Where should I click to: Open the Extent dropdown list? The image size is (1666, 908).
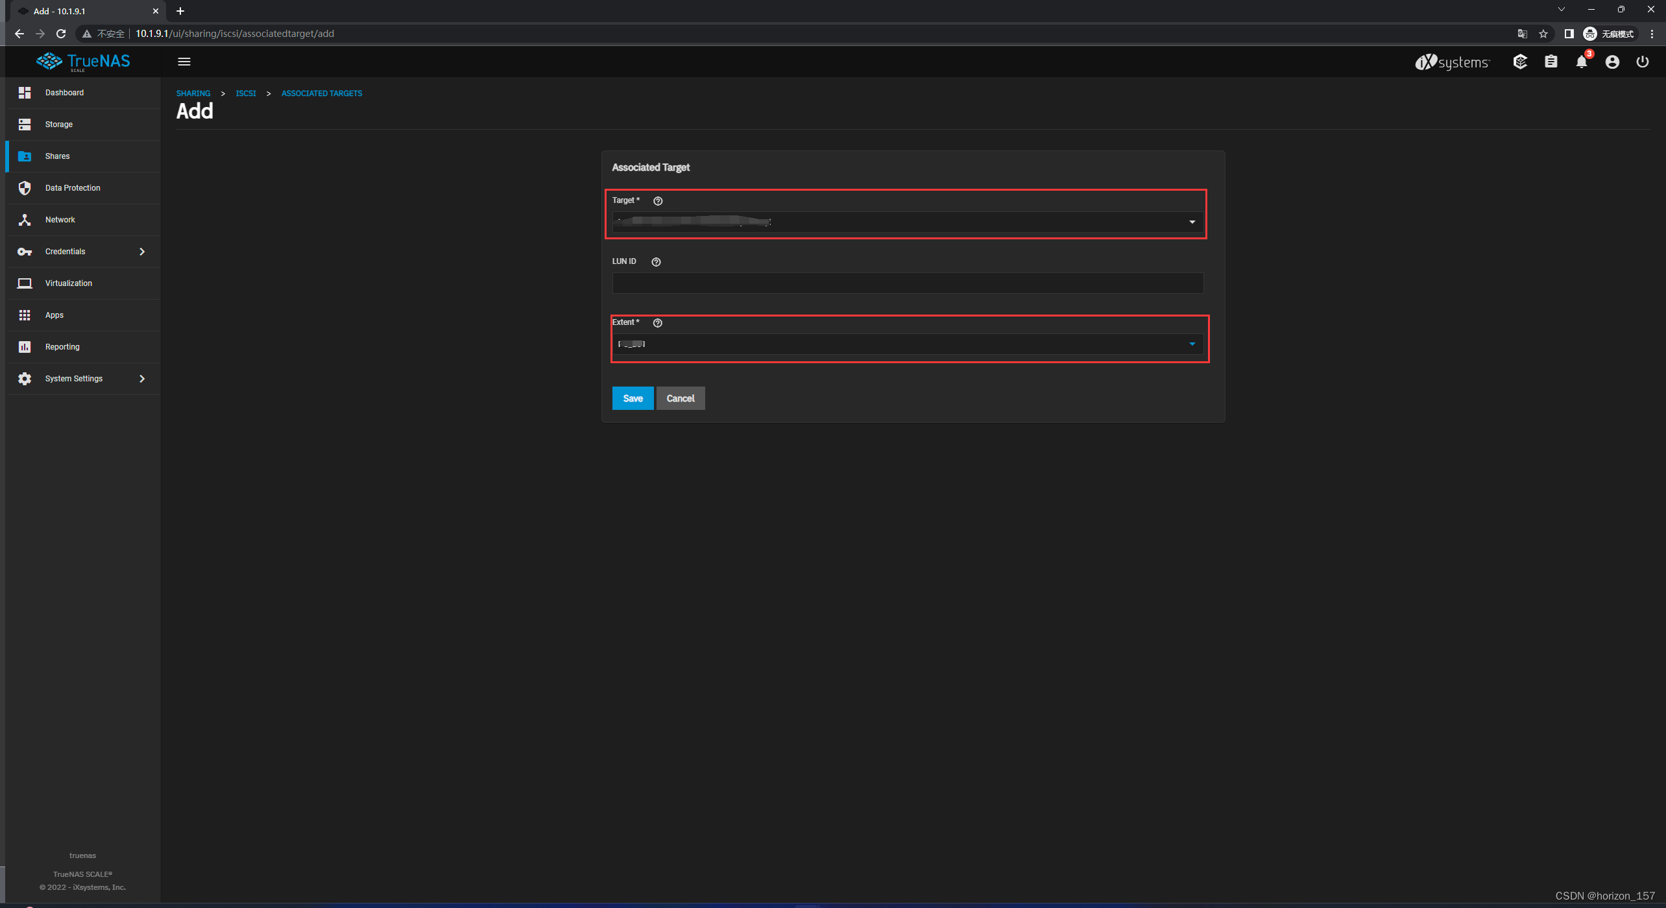[907, 344]
